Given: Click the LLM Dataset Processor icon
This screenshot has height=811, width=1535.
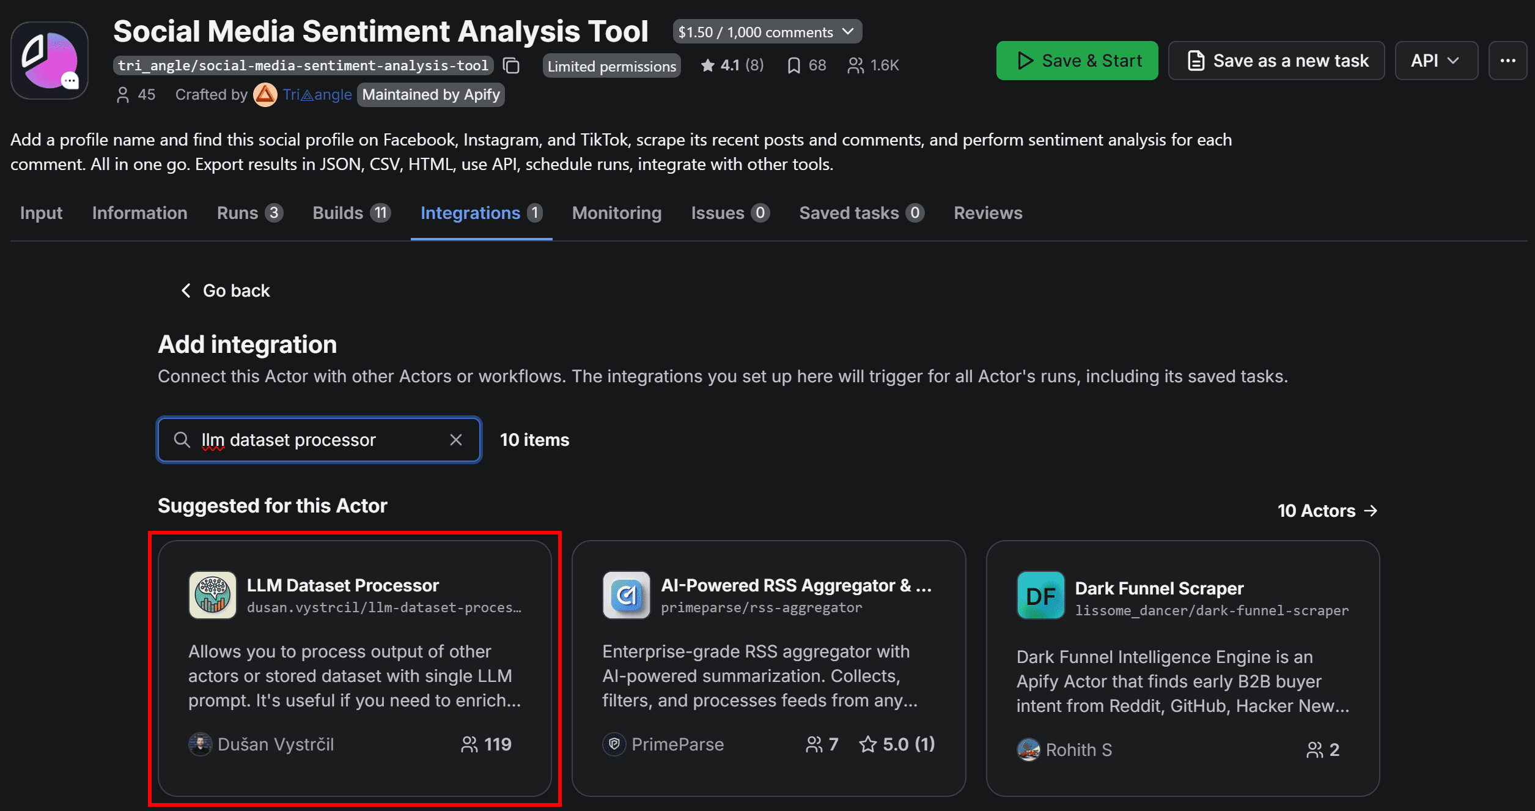Looking at the screenshot, I should click(212, 595).
